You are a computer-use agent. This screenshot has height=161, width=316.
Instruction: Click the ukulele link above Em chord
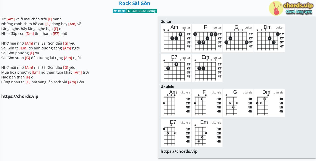pyautogui.click(x=216, y=123)
